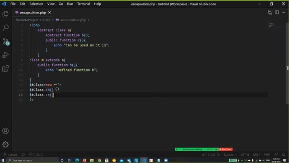
Task: Click the Visual Studio Code logo icon
Action: click(x=4, y=4)
